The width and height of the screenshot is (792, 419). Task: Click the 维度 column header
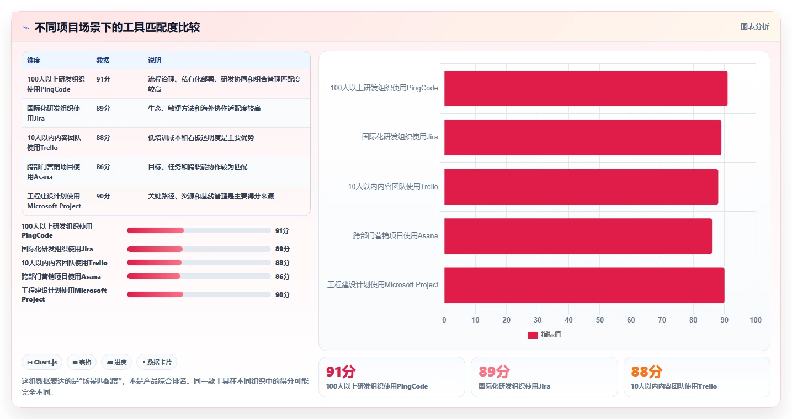coord(34,61)
